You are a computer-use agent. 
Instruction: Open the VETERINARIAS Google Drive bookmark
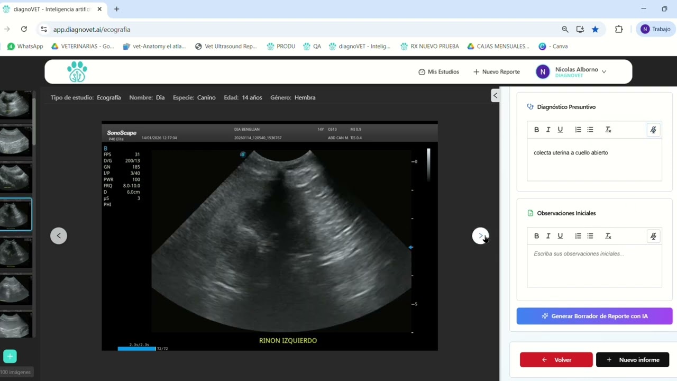82,46
